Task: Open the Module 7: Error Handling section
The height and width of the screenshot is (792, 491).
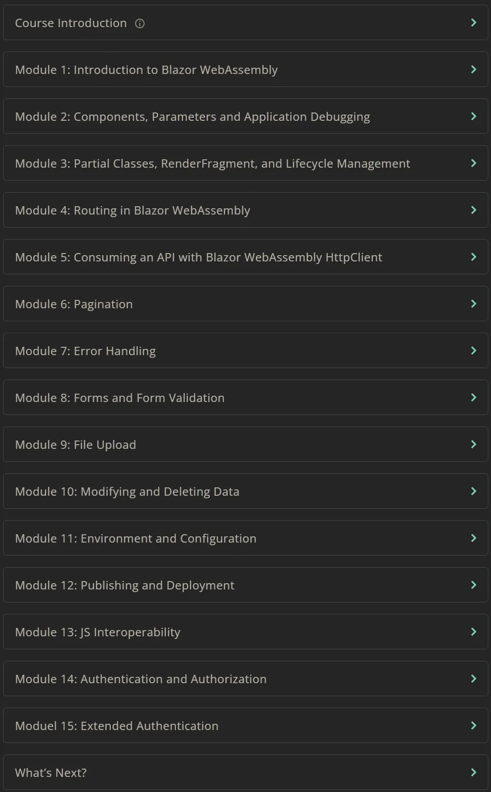Action: click(245, 350)
